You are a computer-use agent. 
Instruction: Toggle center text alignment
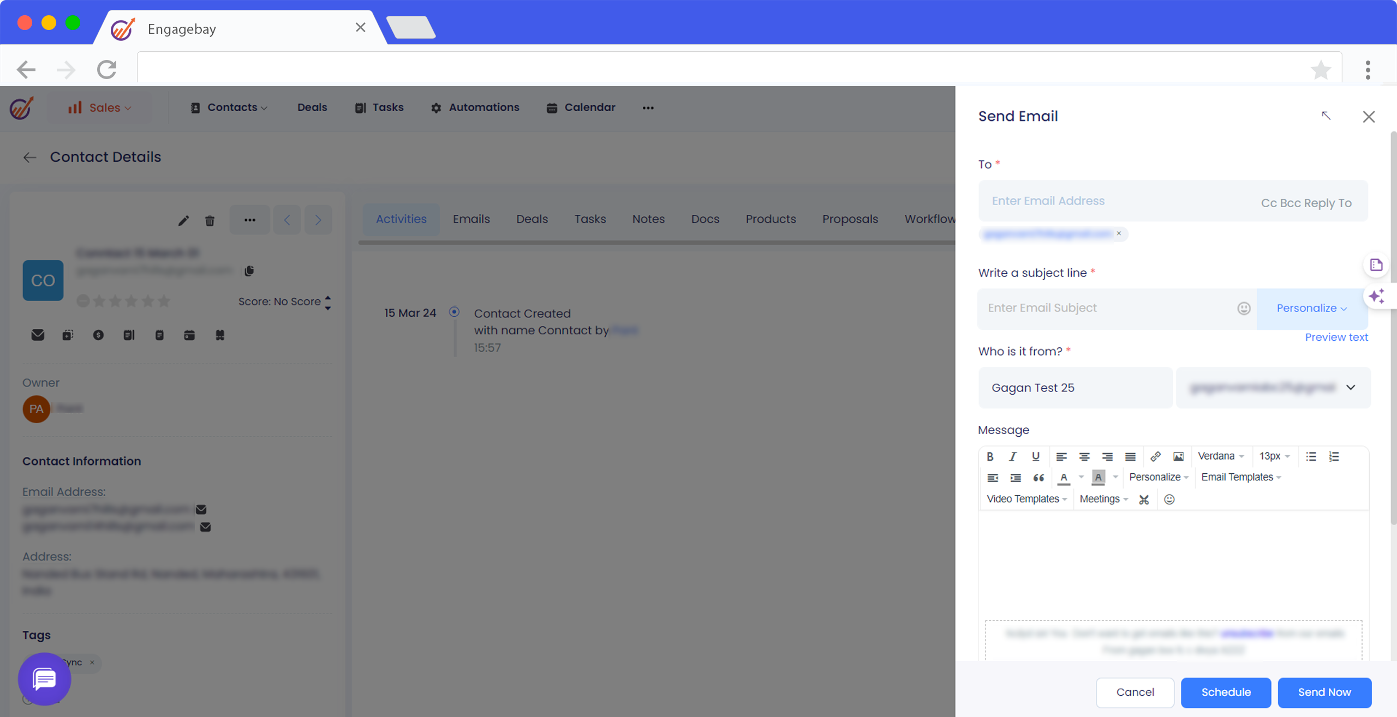[x=1084, y=456]
